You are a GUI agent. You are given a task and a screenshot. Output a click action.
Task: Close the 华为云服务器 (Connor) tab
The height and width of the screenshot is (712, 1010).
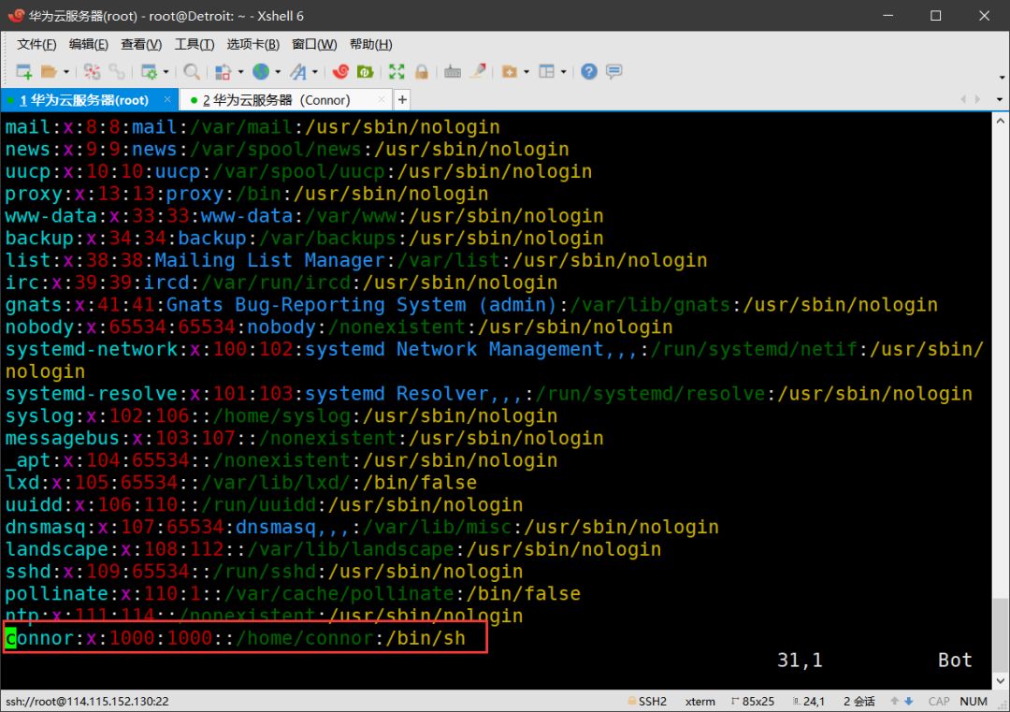[382, 99]
